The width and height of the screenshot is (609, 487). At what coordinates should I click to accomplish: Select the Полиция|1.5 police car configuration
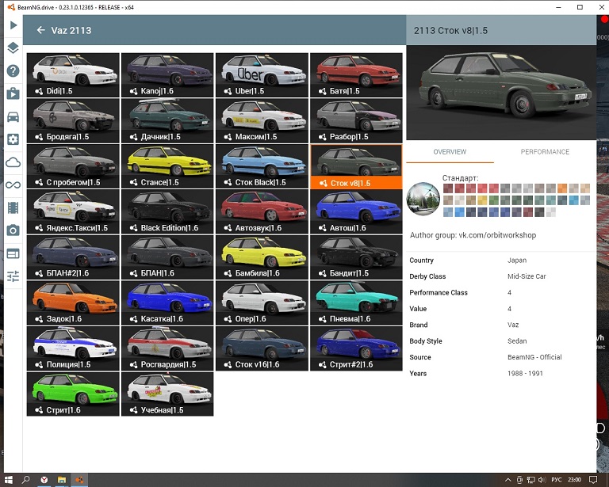pyautogui.click(x=73, y=348)
